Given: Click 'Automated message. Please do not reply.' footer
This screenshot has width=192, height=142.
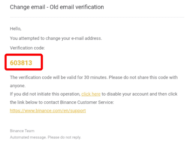Looking at the screenshot, I should pos(45,137).
